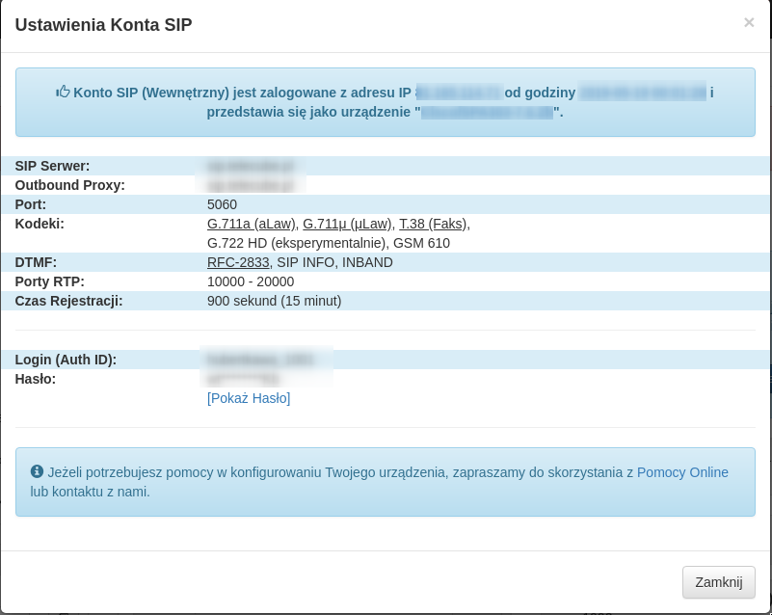Click the RTP port range 10000 - 20000
The height and width of the screenshot is (615, 772).
pyautogui.click(x=251, y=281)
